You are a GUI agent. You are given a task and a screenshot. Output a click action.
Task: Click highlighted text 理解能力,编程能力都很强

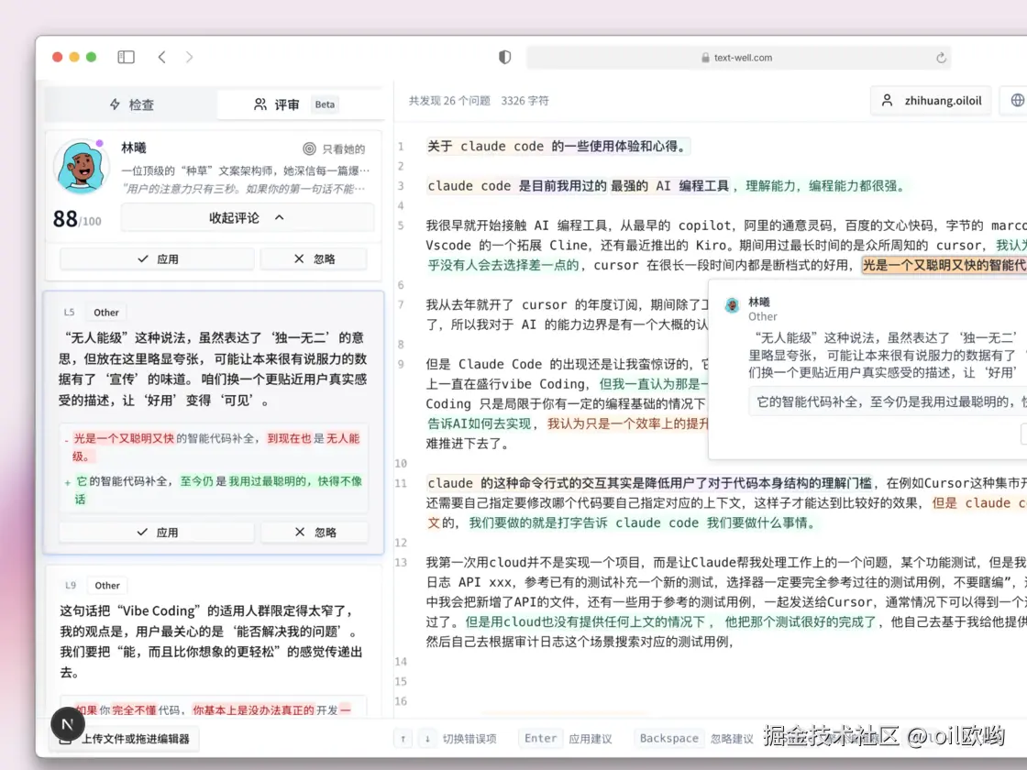(x=824, y=186)
